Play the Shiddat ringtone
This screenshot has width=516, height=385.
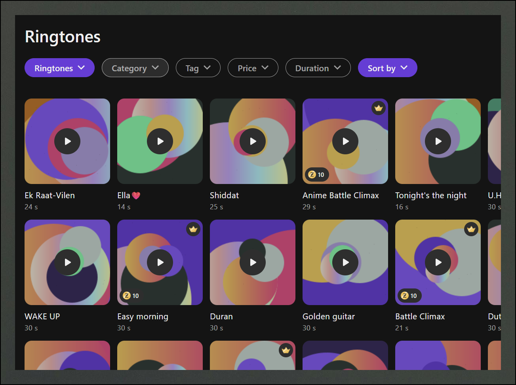coord(253,141)
